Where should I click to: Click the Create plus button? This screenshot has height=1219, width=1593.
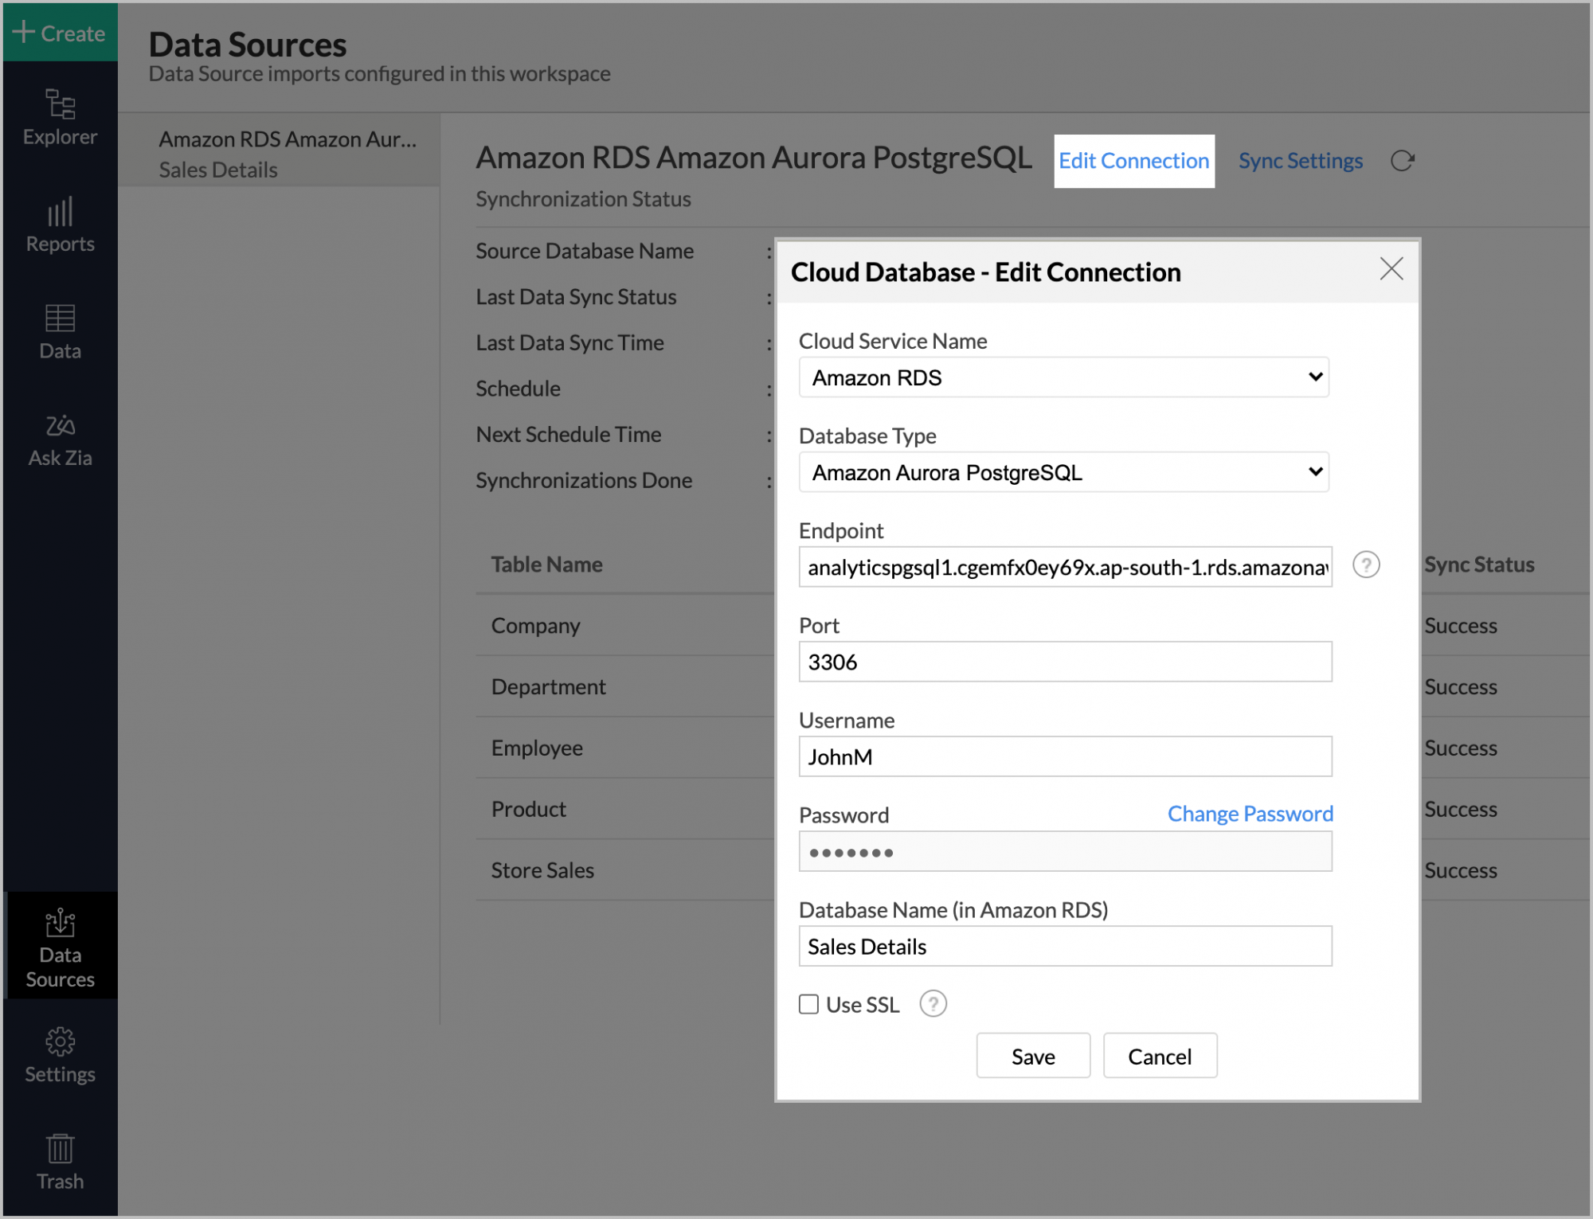pyautogui.click(x=60, y=33)
